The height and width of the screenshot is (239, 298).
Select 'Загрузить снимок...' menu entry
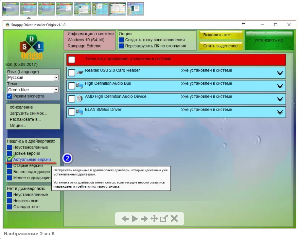[28, 113]
